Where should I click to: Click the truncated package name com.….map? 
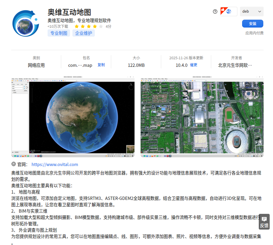80,65
